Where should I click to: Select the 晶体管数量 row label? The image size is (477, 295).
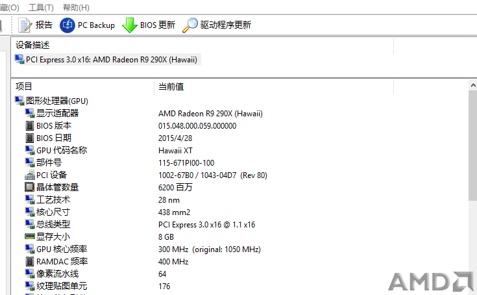tap(58, 187)
